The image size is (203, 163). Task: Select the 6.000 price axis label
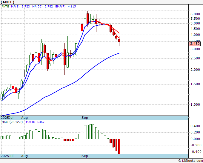[x=195, y=14]
